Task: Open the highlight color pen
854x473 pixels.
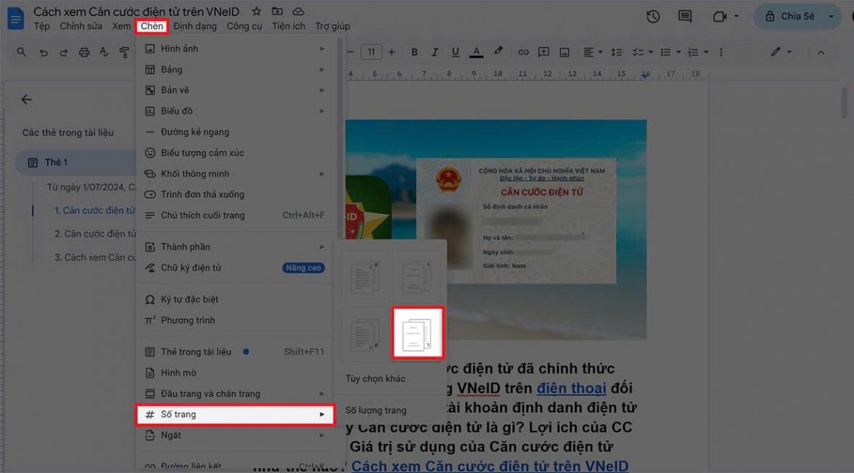Action: (x=498, y=51)
